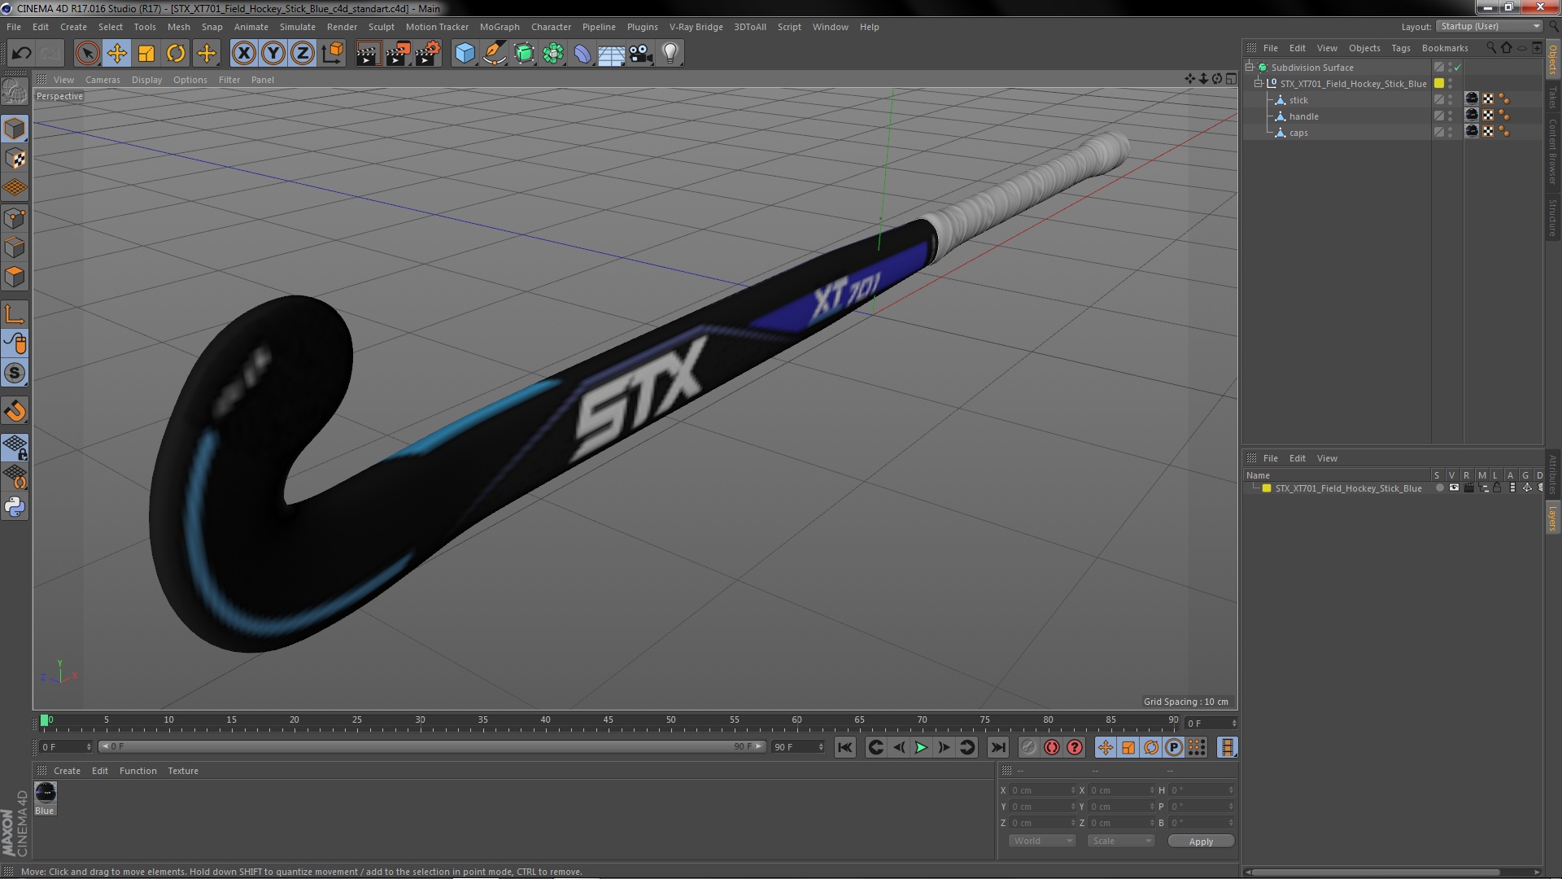Select the Rotate tool in top toolbar

tap(176, 54)
